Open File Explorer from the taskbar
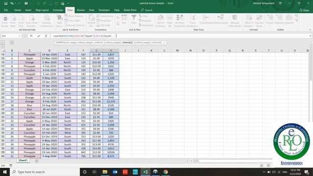This screenshot has width=313, height=176. [105, 172]
